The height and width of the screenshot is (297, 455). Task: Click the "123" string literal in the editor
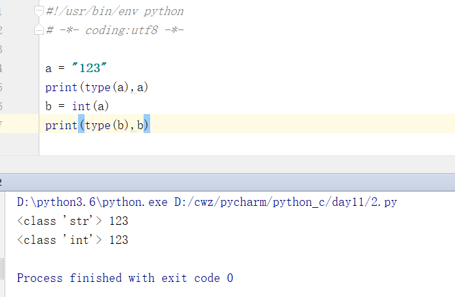89,68
